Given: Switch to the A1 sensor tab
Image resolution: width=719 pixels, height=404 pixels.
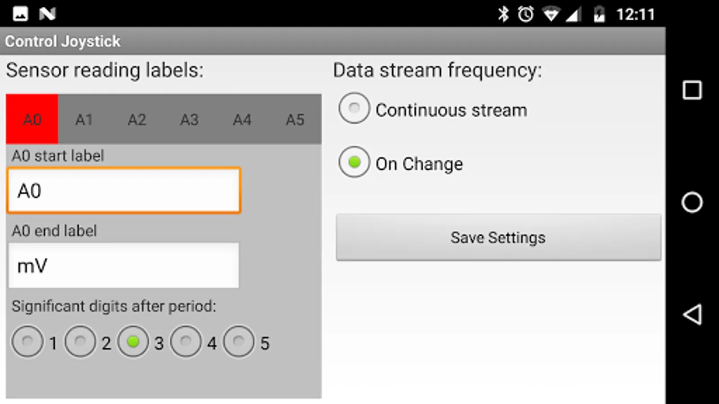Looking at the screenshot, I should pos(84,120).
